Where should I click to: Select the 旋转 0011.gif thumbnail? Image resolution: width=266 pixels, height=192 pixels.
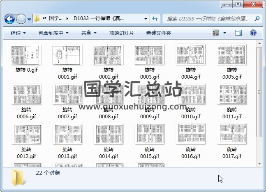pyautogui.click(x=232, y=94)
